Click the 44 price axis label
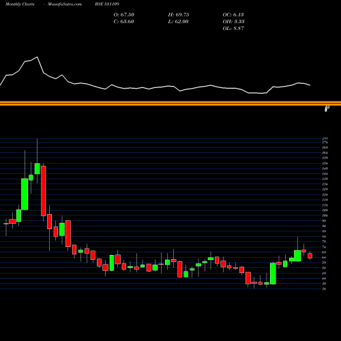 [x=324, y=278]
